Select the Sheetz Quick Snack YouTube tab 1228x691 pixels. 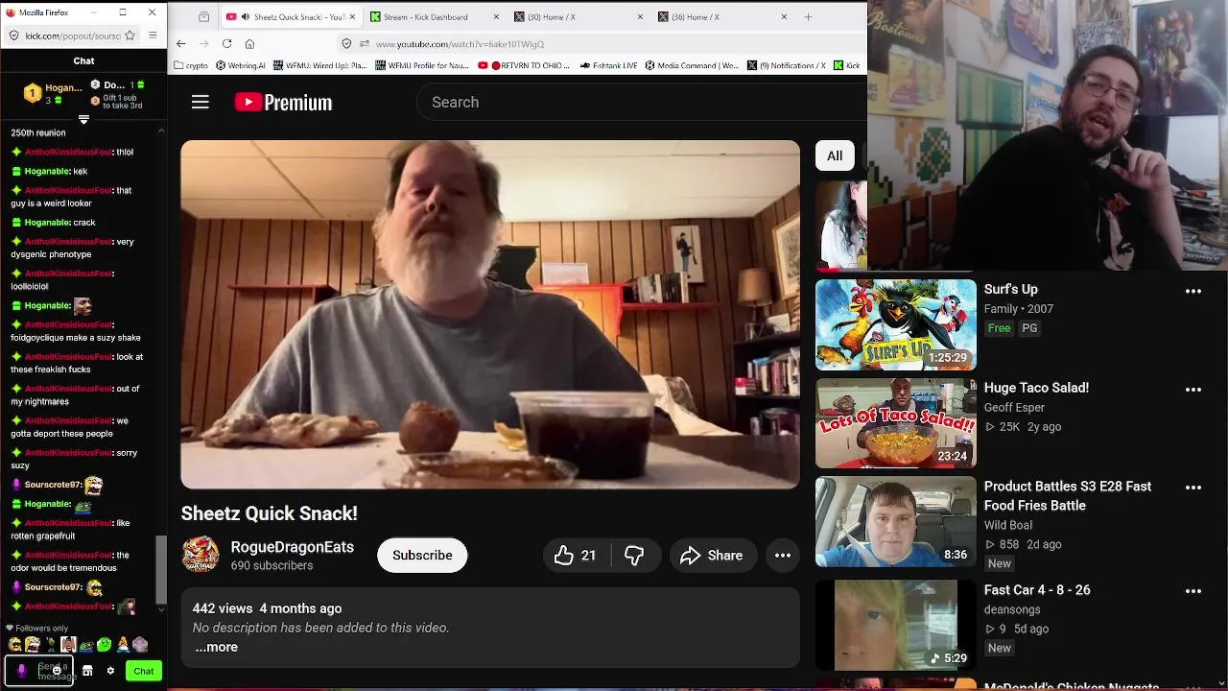coord(291,16)
